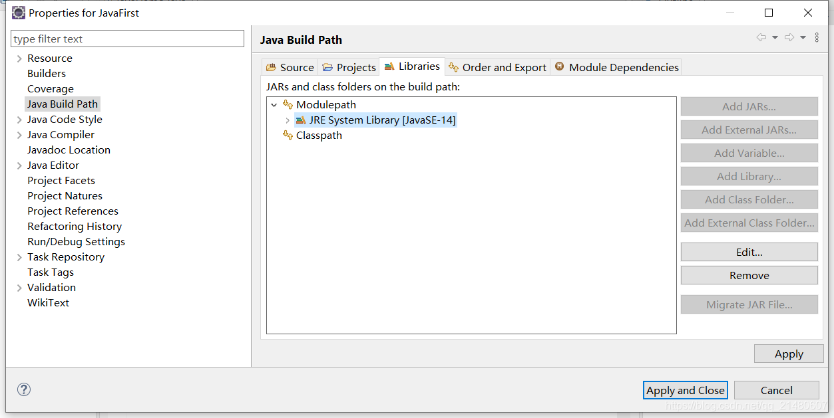Click the Modulepath node icon

point(288,104)
